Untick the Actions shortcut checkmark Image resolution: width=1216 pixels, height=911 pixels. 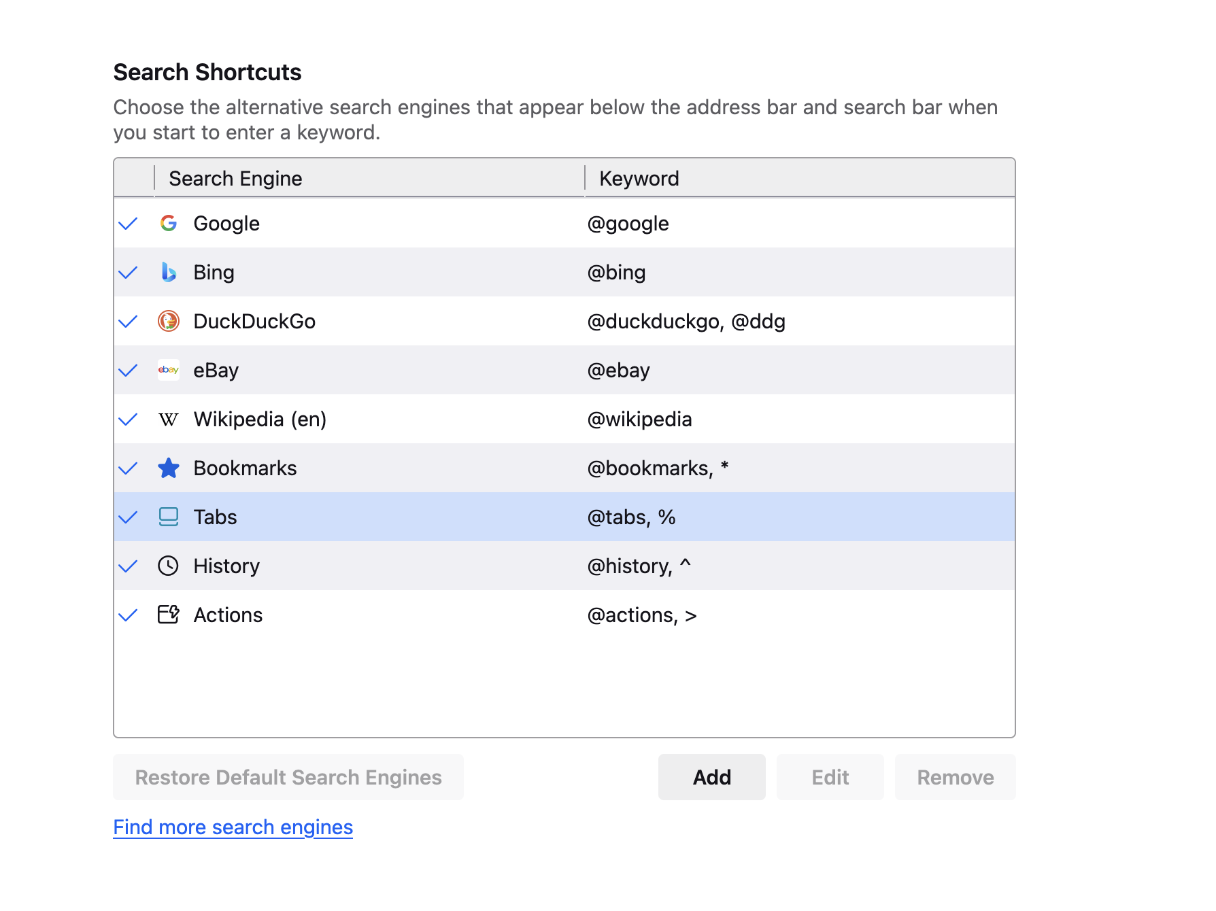pos(128,615)
